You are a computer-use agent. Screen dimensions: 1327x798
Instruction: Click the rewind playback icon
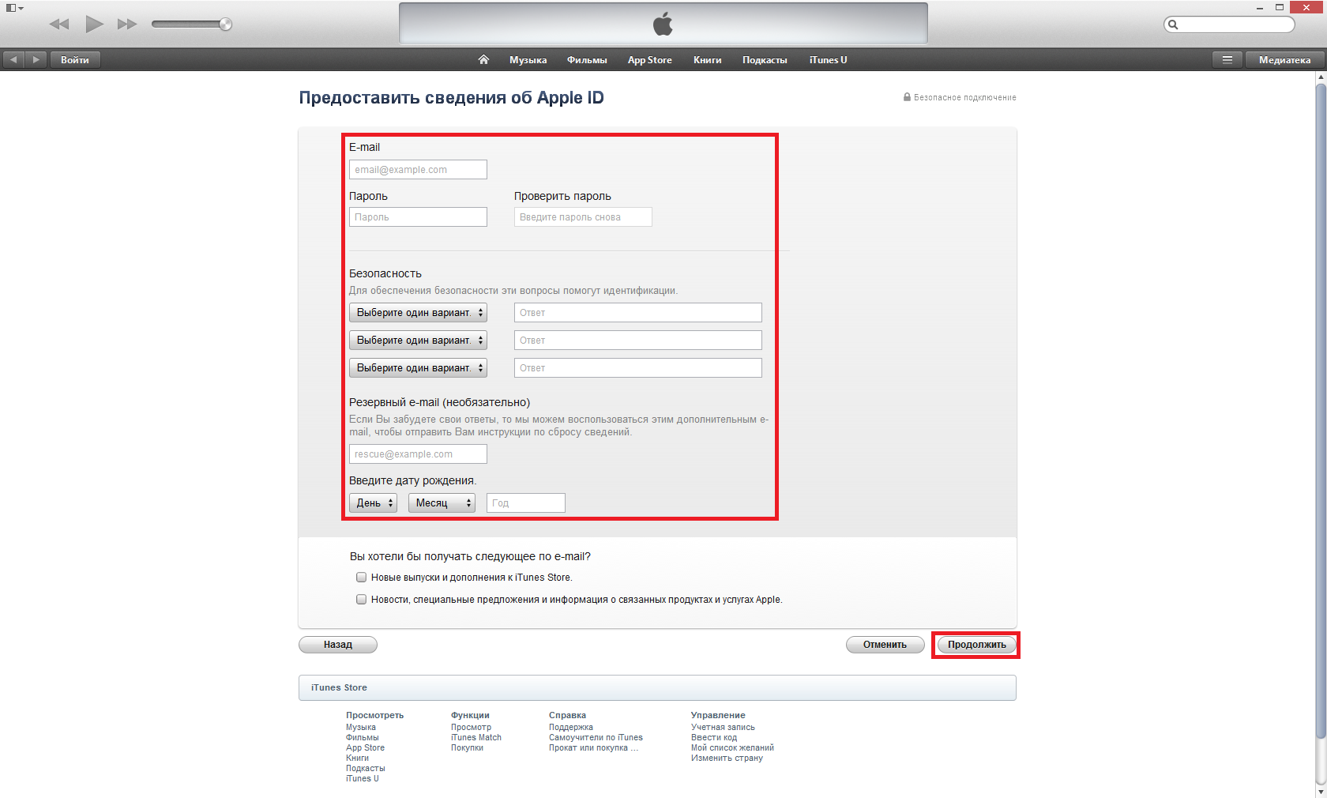[59, 24]
